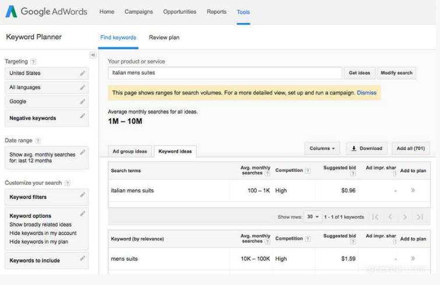Open the Columns dropdown
This screenshot has width=440, height=285.
tap(322, 148)
